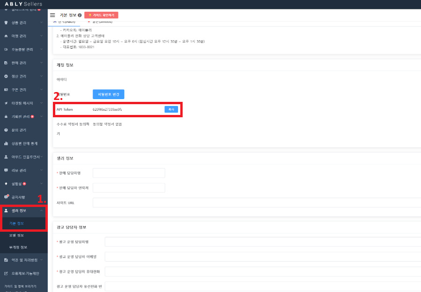Click the red 가이드 확인하기 button
Viewport: 421px width, 292px height.
click(x=101, y=15)
